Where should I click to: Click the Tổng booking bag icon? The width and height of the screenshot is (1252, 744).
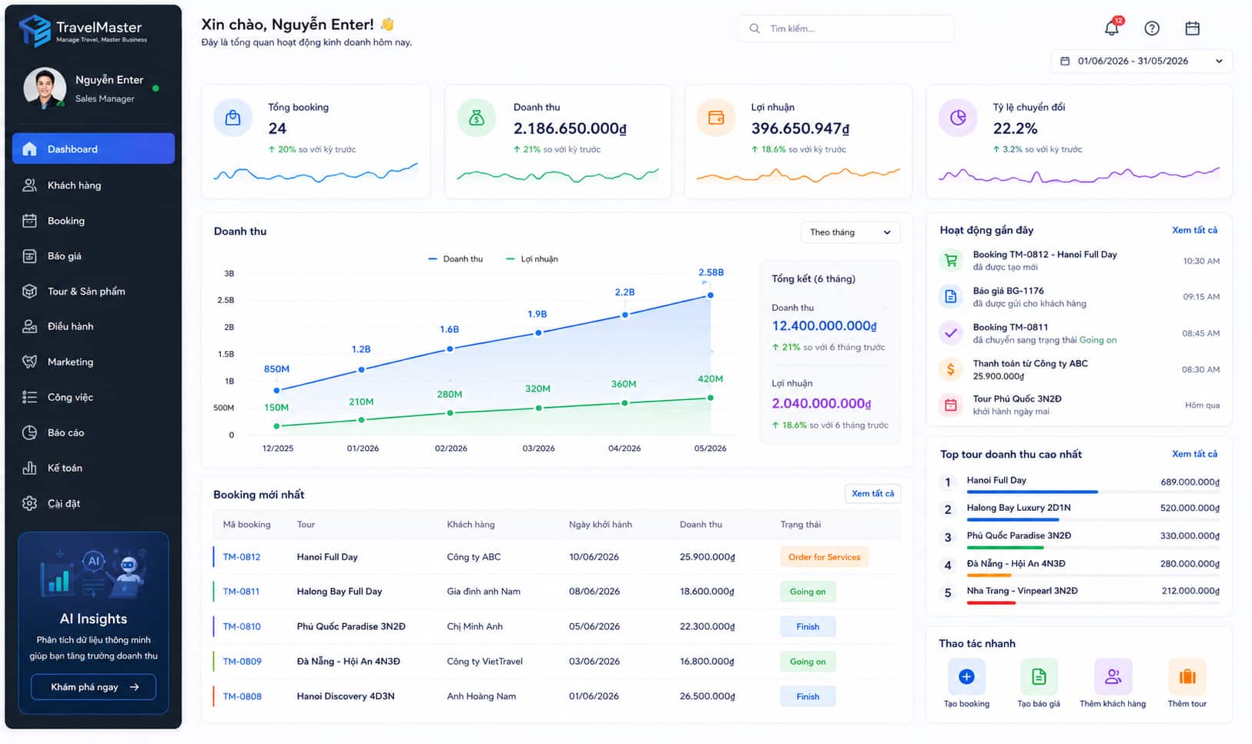233,118
